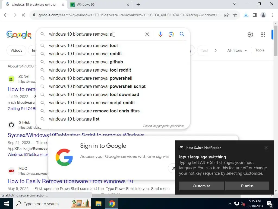This screenshot has height=209, width=278.
Task: Click the ZDNet site favicon
Action: point(11,79)
